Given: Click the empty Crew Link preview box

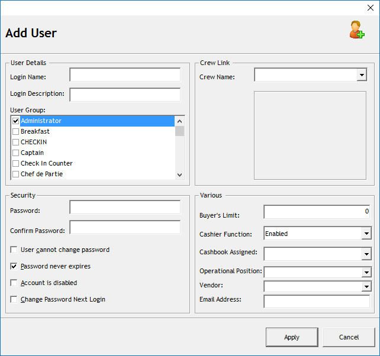Looking at the screenshot, I should pos(310,135).
